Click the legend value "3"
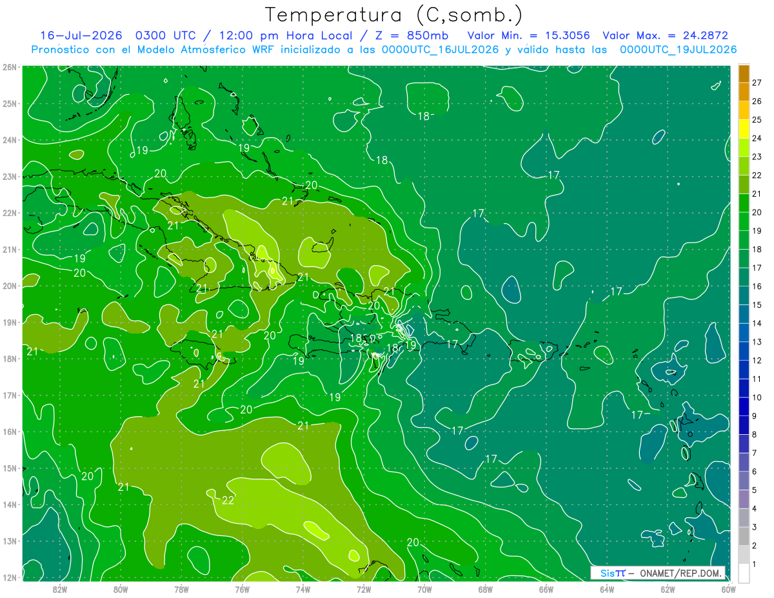The height and width of the screenshot is (598, 774). [x=755, y=527]
